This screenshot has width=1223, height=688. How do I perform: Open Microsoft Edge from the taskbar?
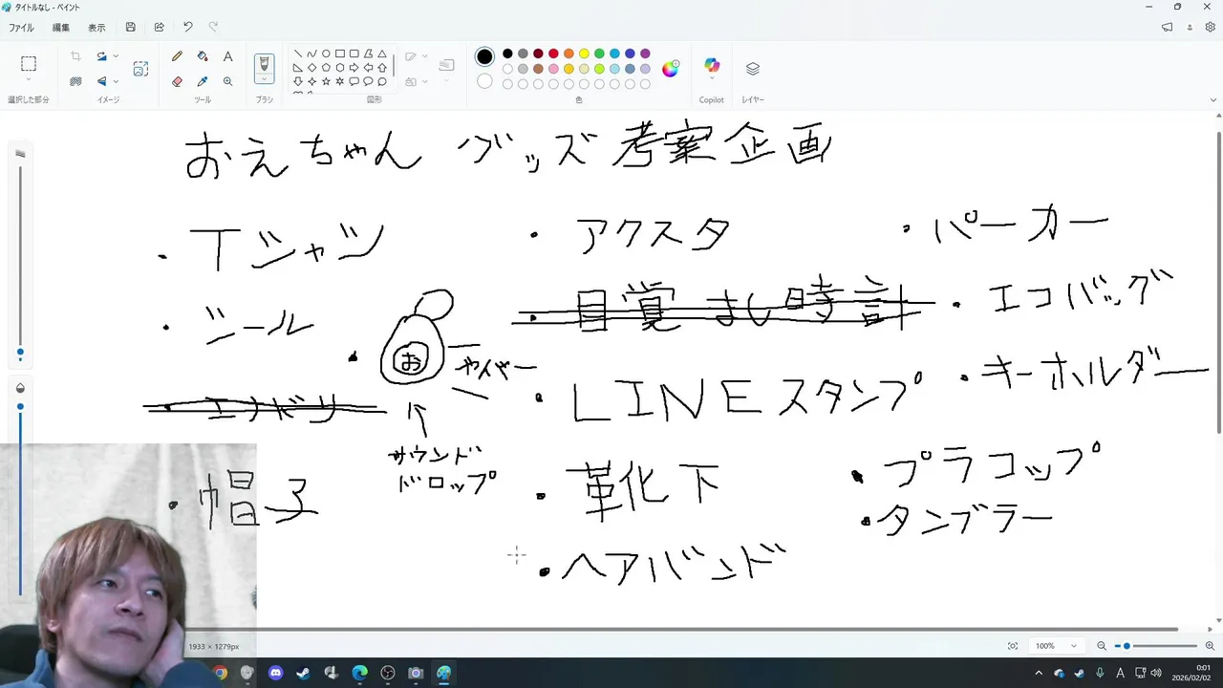(x=359, y=673)
